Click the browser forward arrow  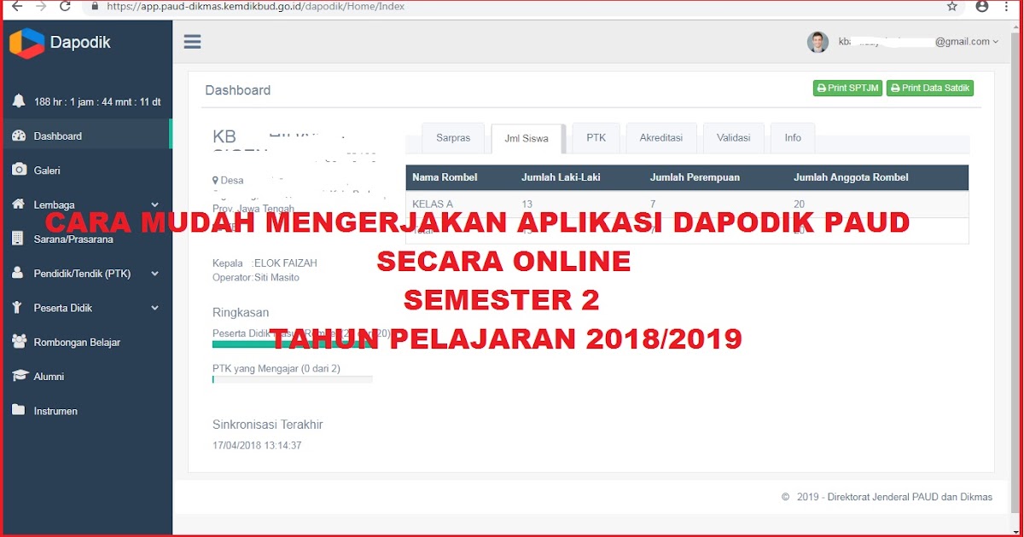(41, 6)
